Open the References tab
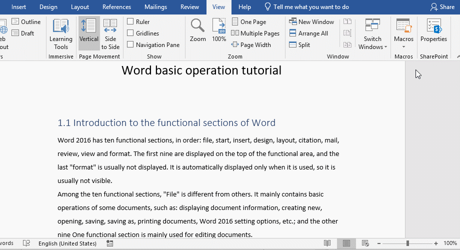The image size is (460, 250). pyautogui.click(x=116, y=6)
